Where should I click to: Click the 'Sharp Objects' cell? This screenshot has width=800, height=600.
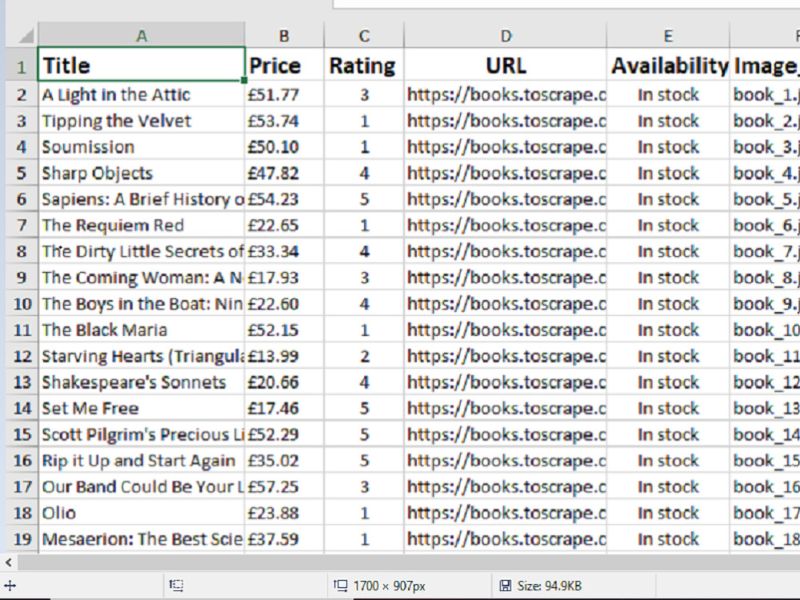[142, 173]
